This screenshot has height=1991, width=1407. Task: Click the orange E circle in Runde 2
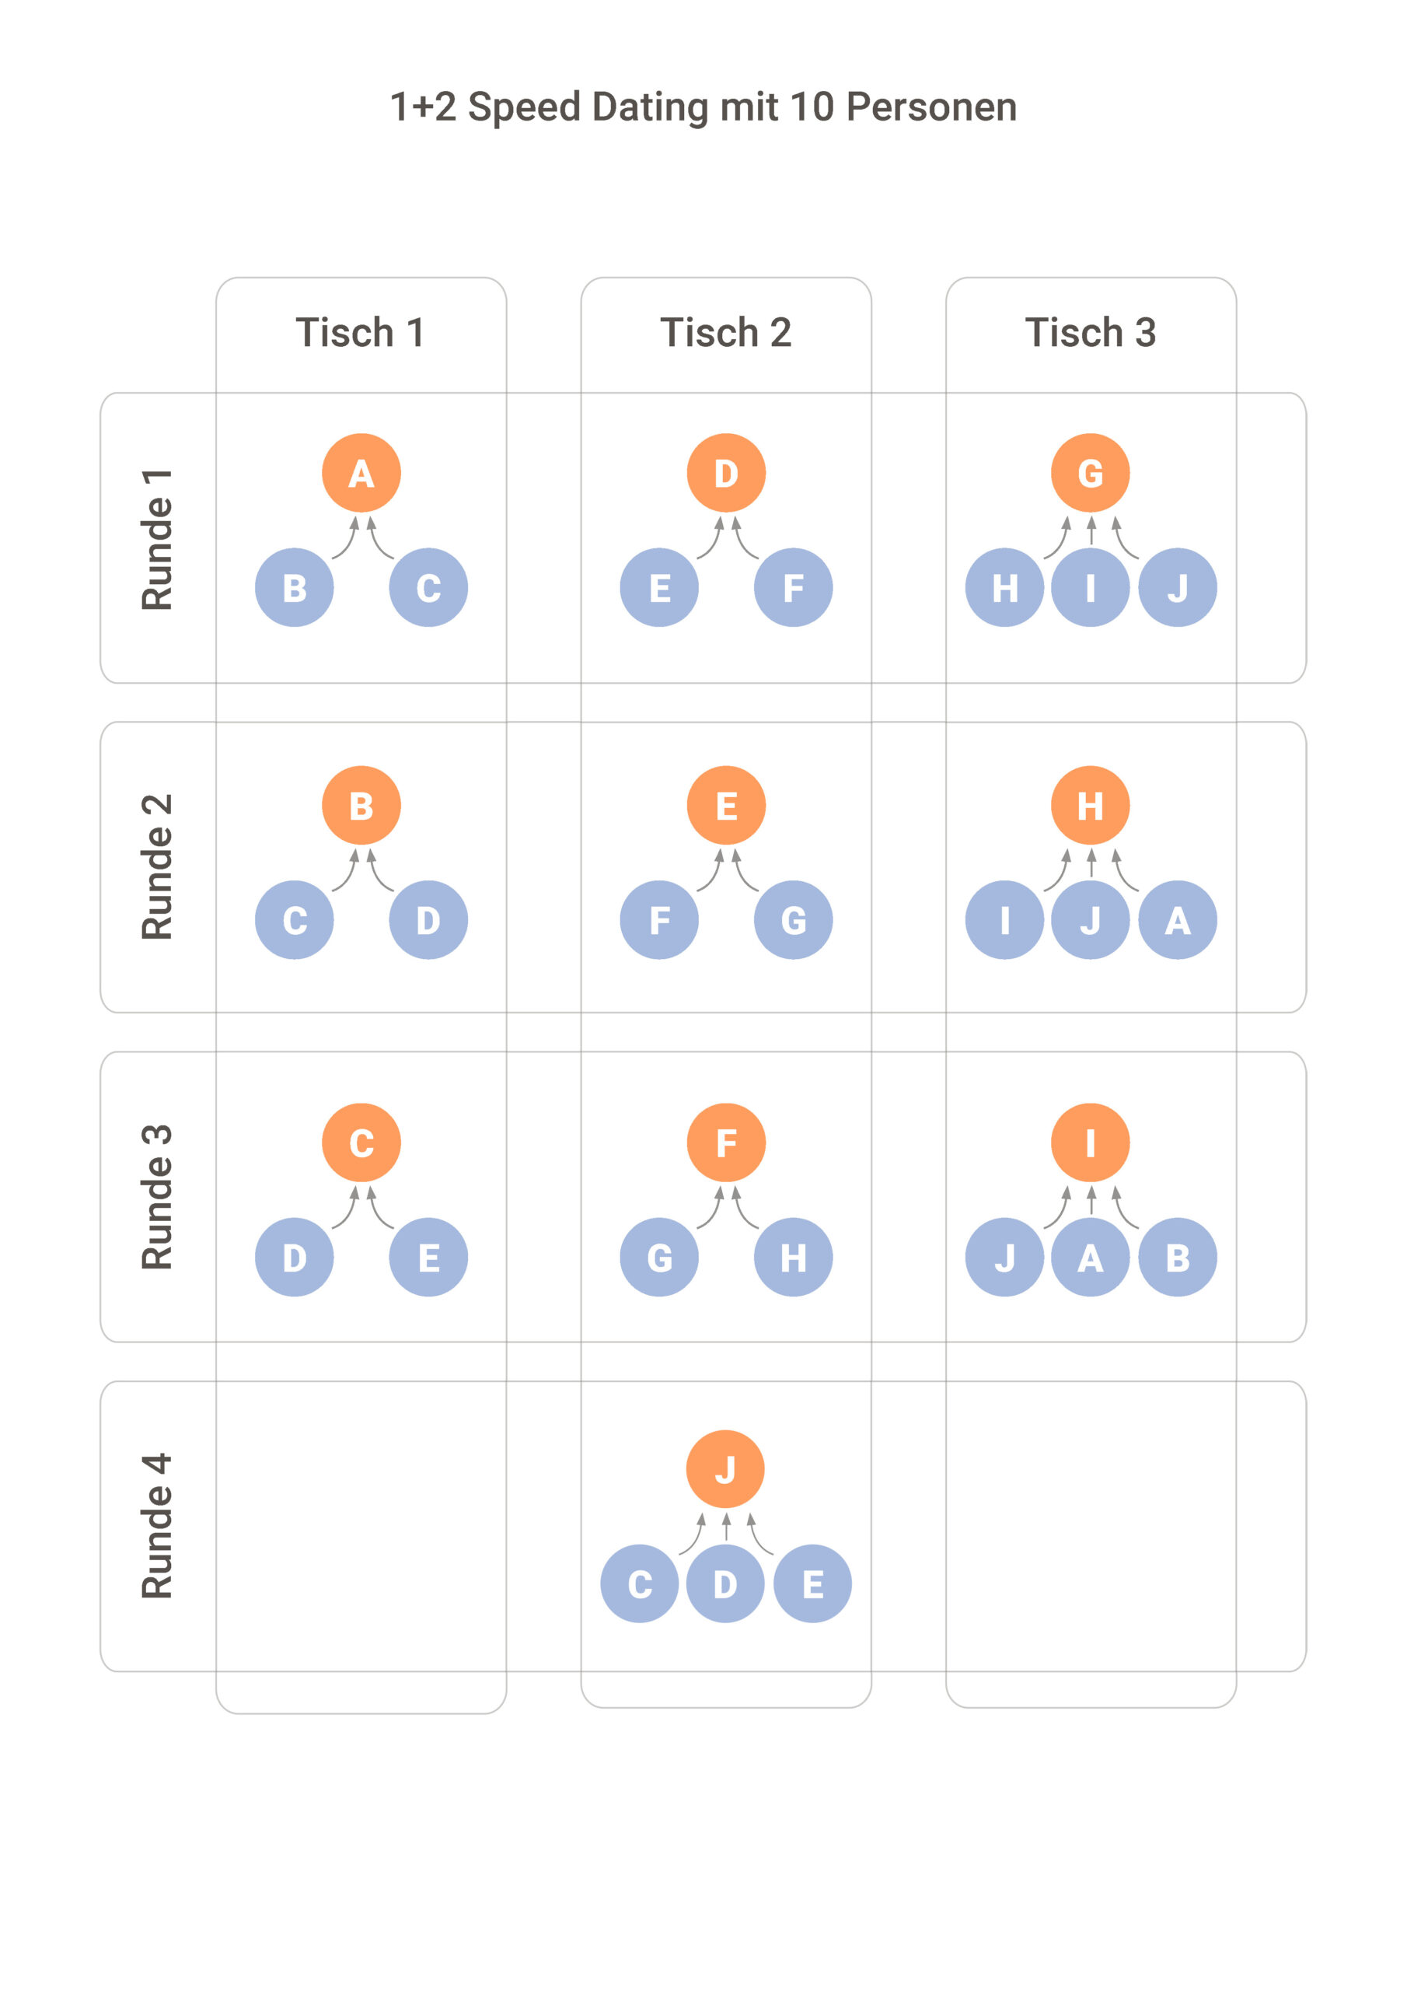coord(725,805)
